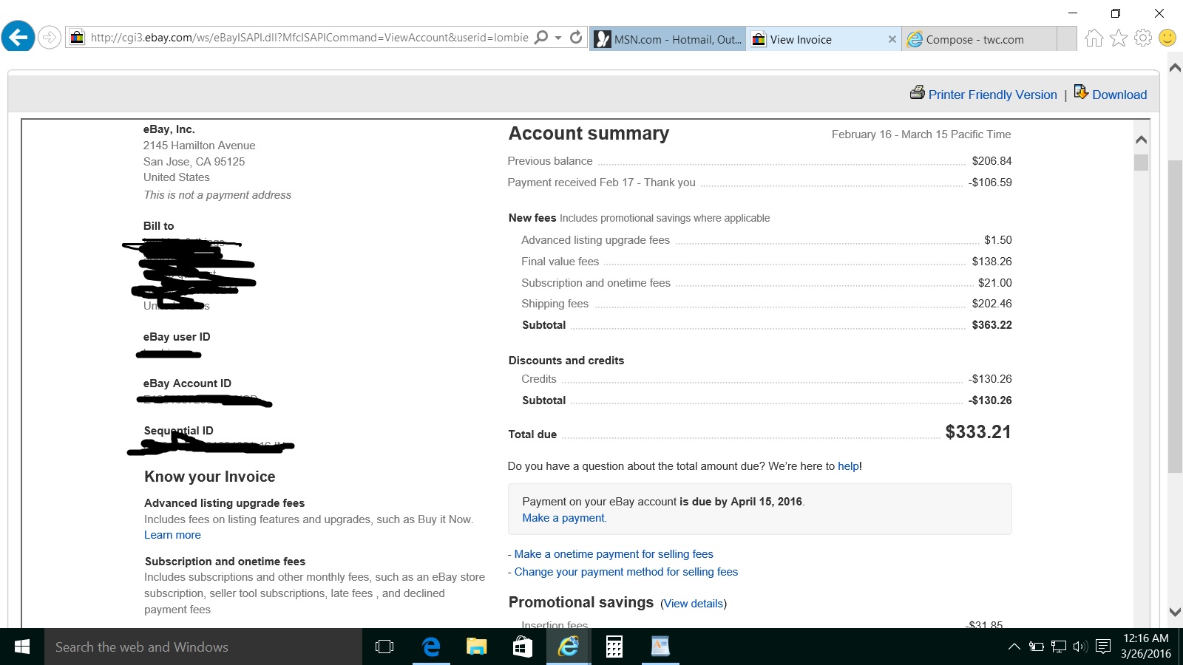Send feedback using the smiley face icon

(x=1167, y=37)
